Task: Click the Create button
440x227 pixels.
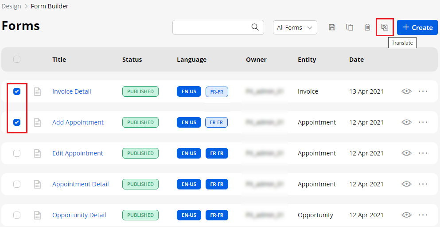Action: [x=417, y=27]
